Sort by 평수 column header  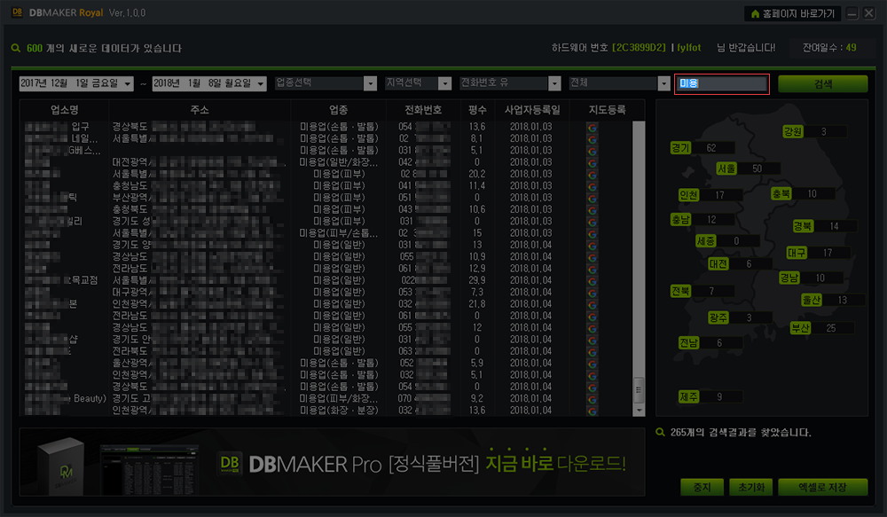[x=477, y=110]
